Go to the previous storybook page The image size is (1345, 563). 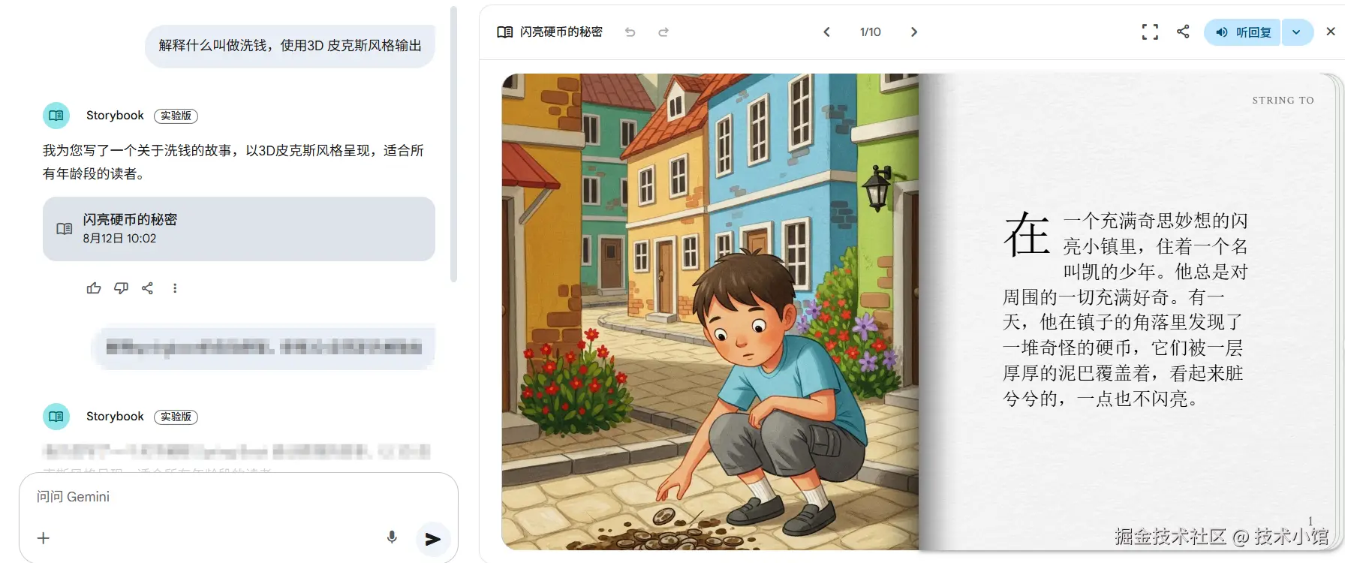pyautogui.click(x=826, y=32)
